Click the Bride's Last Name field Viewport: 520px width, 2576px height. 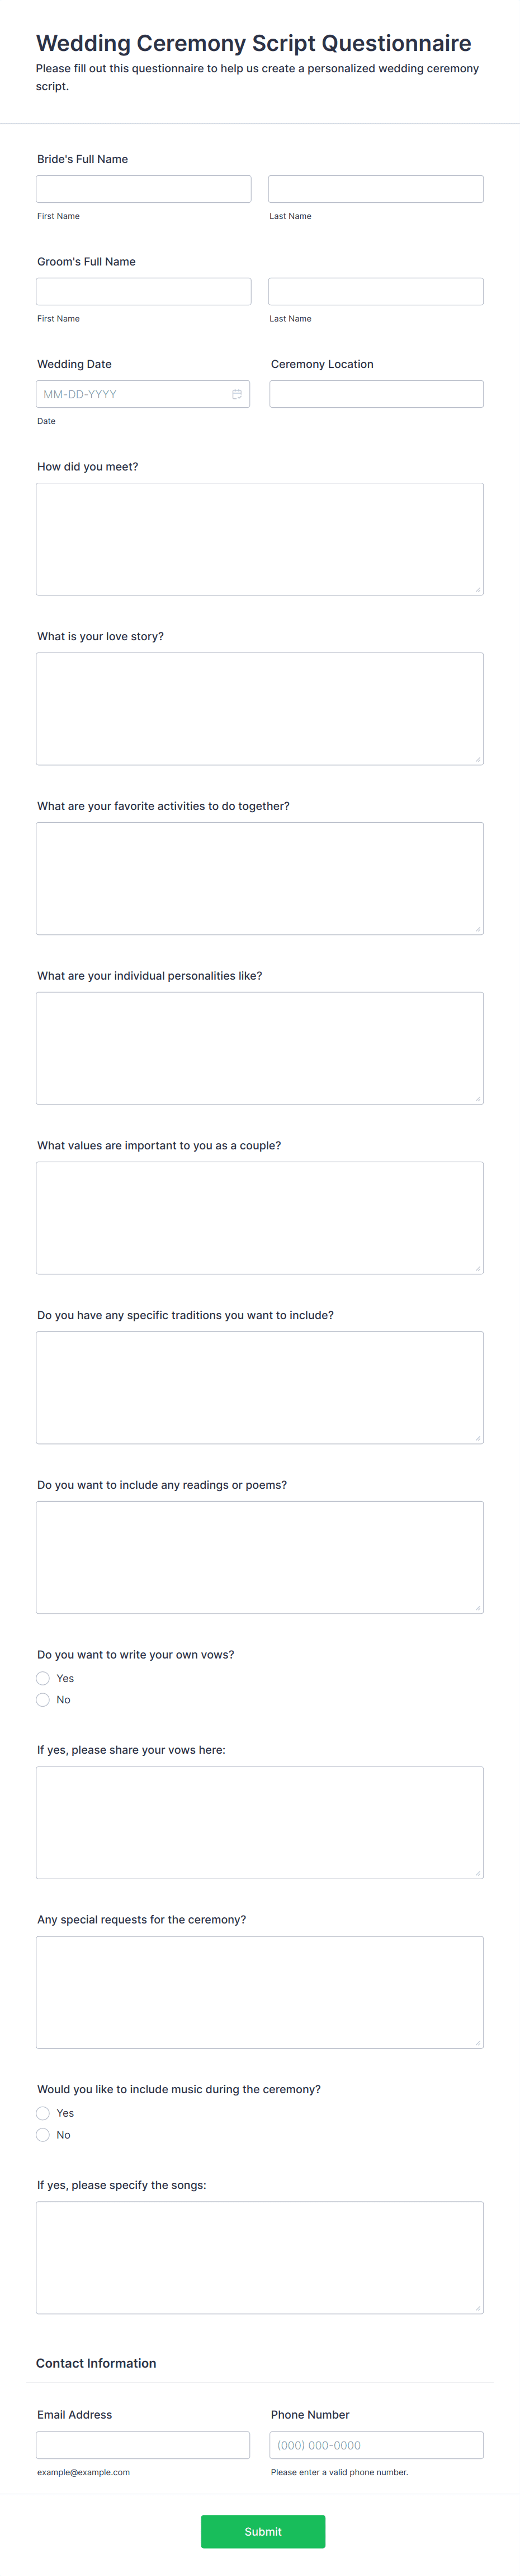375,189
